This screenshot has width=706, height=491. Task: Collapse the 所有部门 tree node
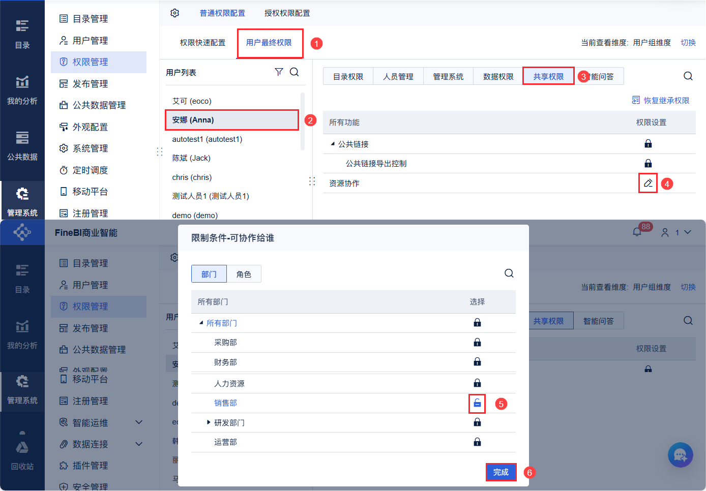pos(201,323)
